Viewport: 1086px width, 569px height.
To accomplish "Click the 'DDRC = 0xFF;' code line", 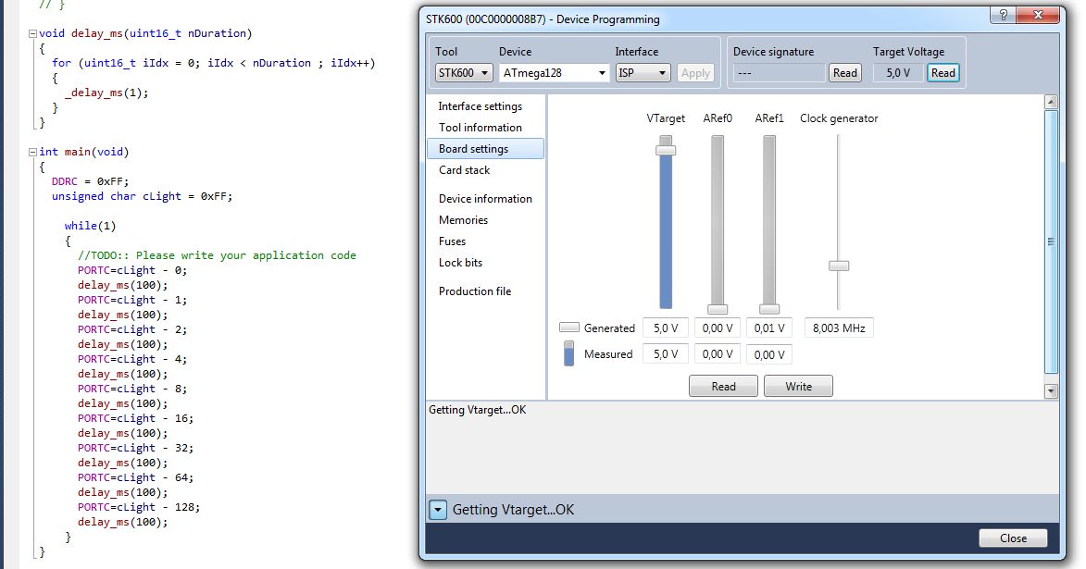I will tap(90, 181).
